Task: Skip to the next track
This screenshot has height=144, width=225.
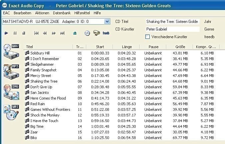Action: (62, 33)
